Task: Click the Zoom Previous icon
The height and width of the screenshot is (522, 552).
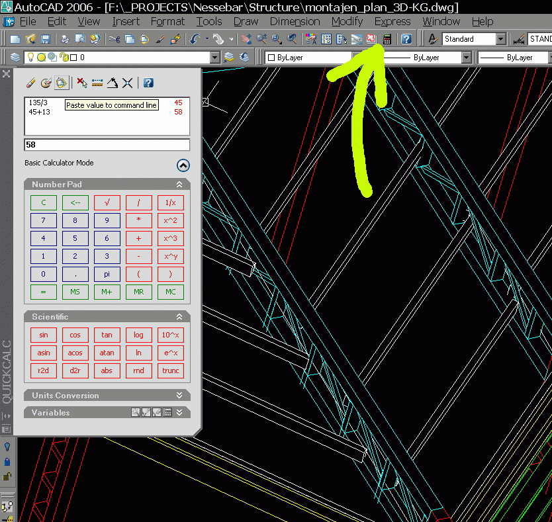Action: point(292,39)
